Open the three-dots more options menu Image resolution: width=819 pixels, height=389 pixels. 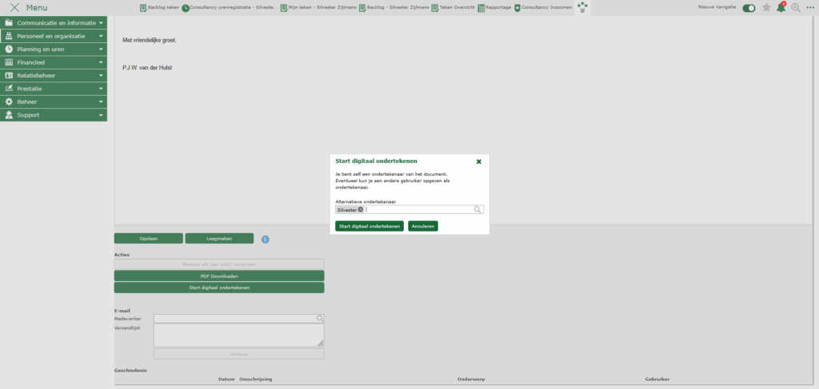pyautogui.click(x=810, y=8)
